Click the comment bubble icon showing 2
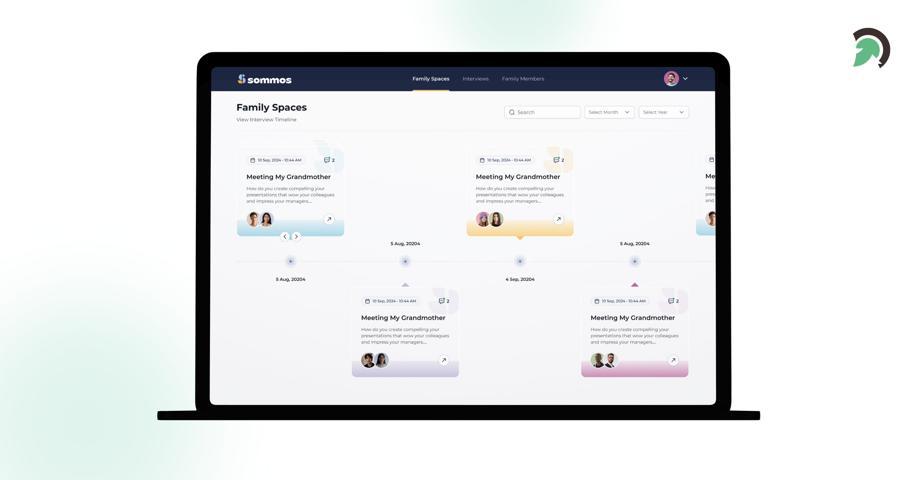The image size is (918, 480). coord(328,160)
